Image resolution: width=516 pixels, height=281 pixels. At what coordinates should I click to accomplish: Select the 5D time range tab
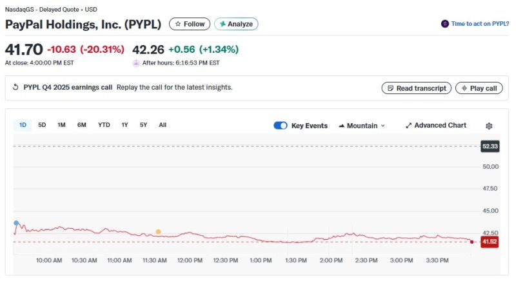(x=42, y=125)
